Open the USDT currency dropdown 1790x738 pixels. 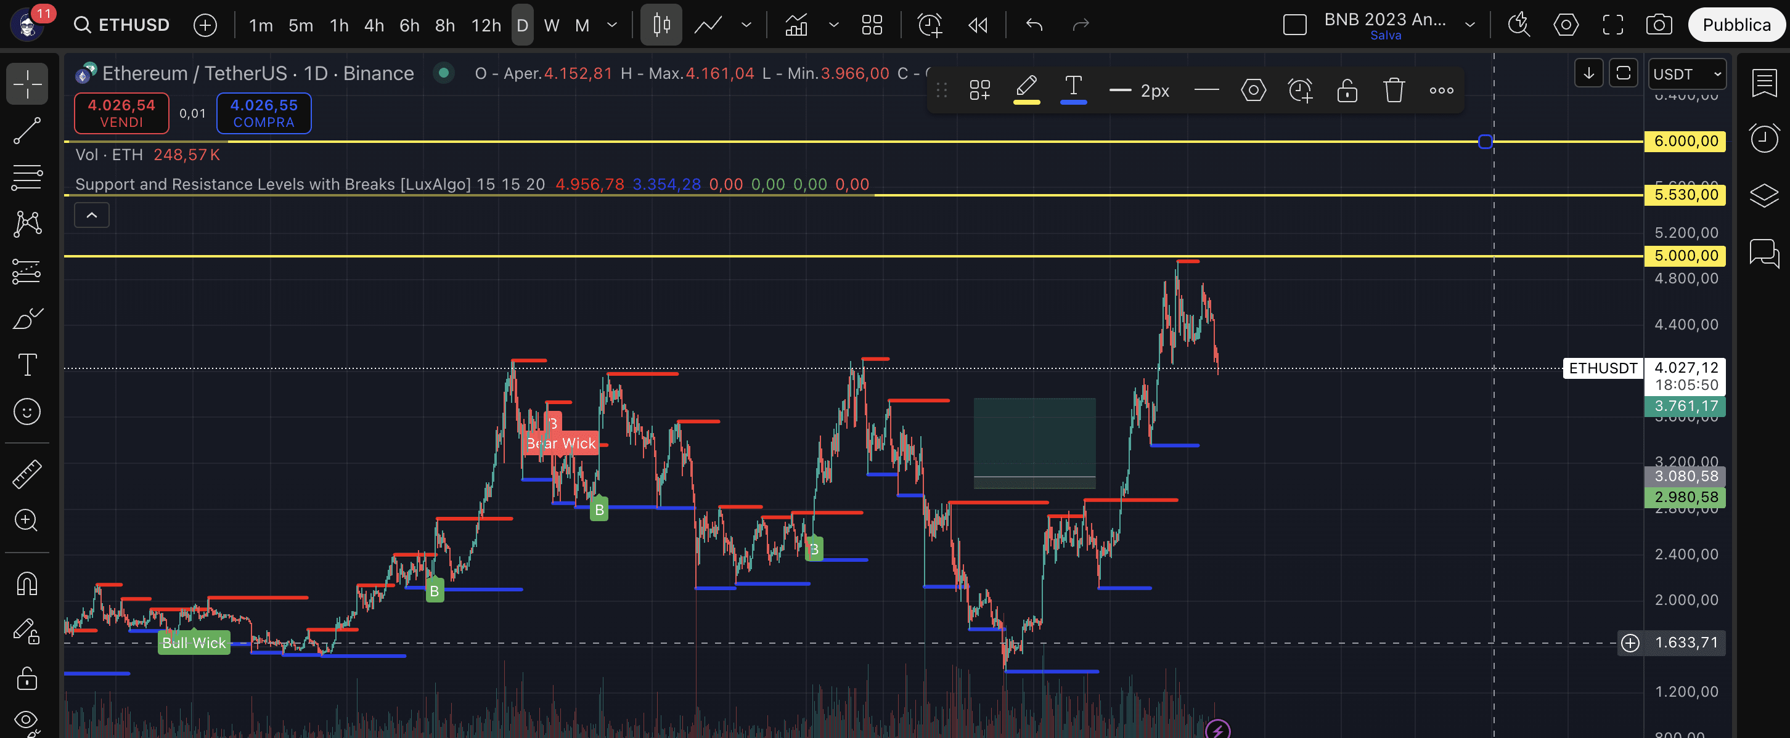[x=1686, y=75]
